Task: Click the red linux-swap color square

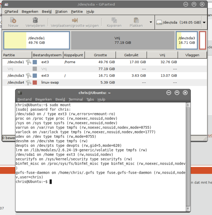Action: [35, 82]
